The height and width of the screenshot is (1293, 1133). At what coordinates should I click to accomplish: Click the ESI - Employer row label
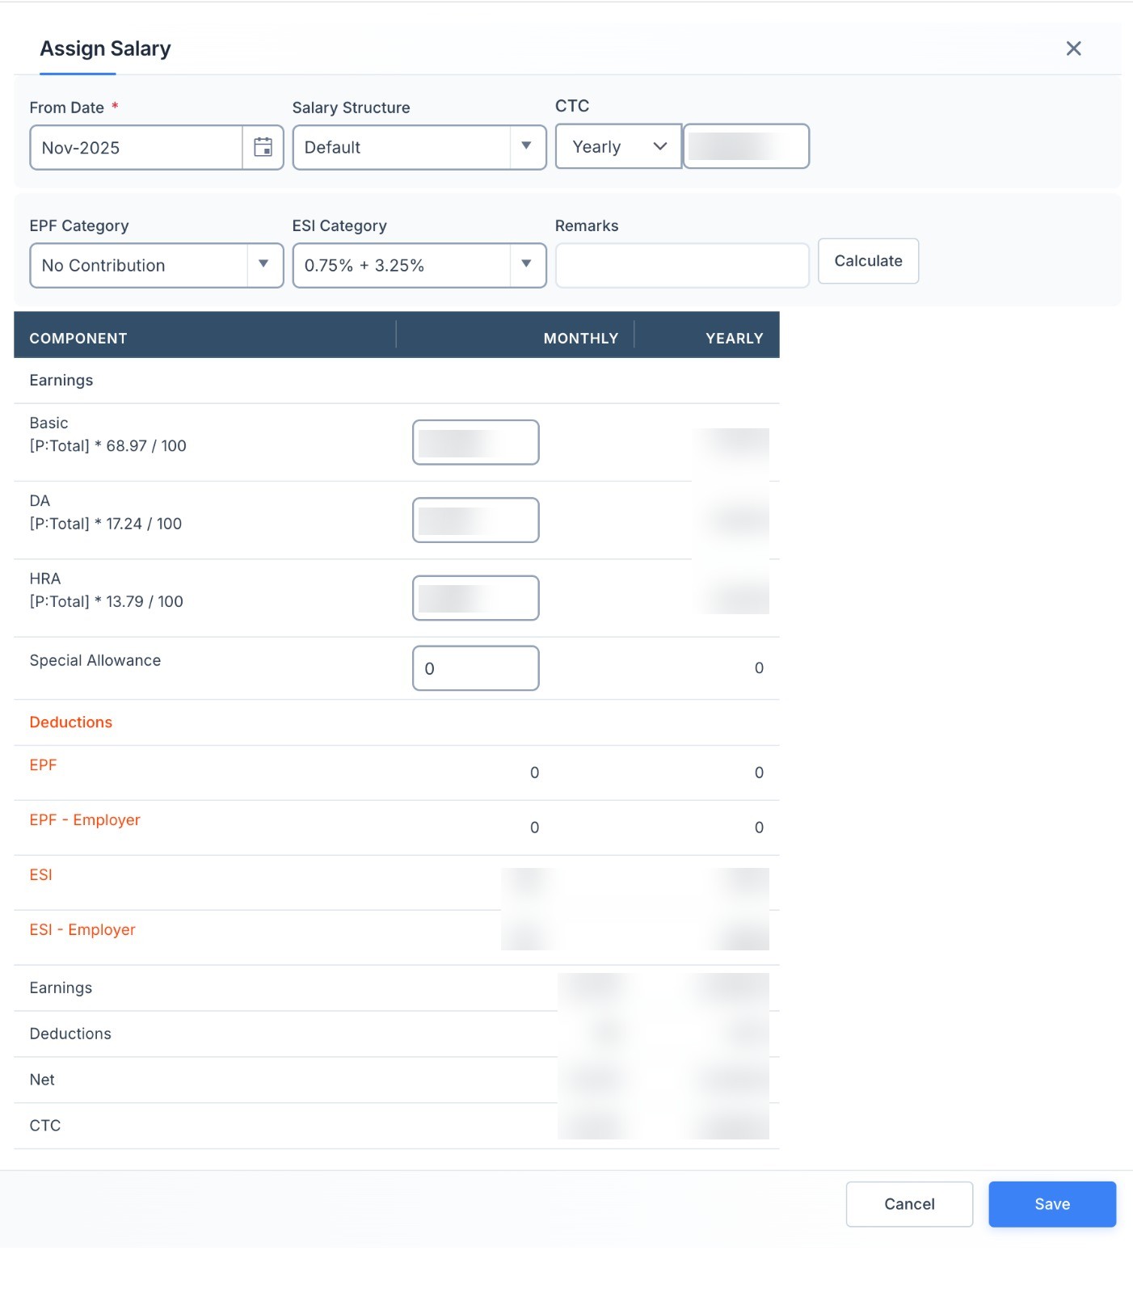[82, 929]
